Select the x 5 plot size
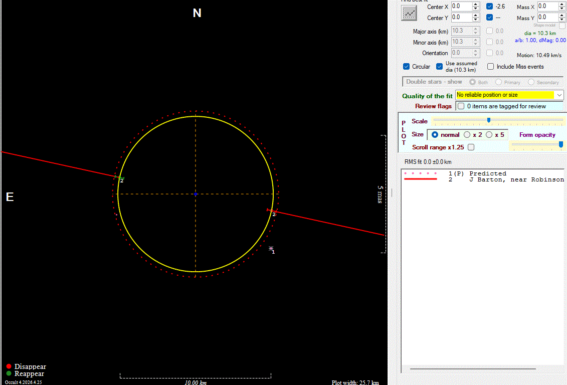The image size is (567, 385). pos(489,135)
